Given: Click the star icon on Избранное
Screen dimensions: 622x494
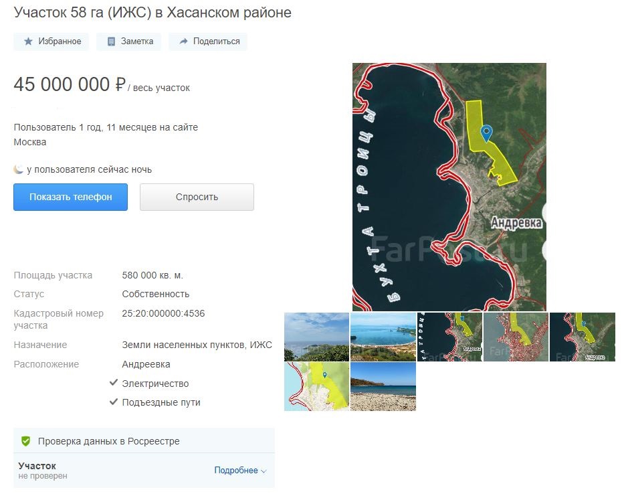Looking at the screenshot, I should [28, 42].
